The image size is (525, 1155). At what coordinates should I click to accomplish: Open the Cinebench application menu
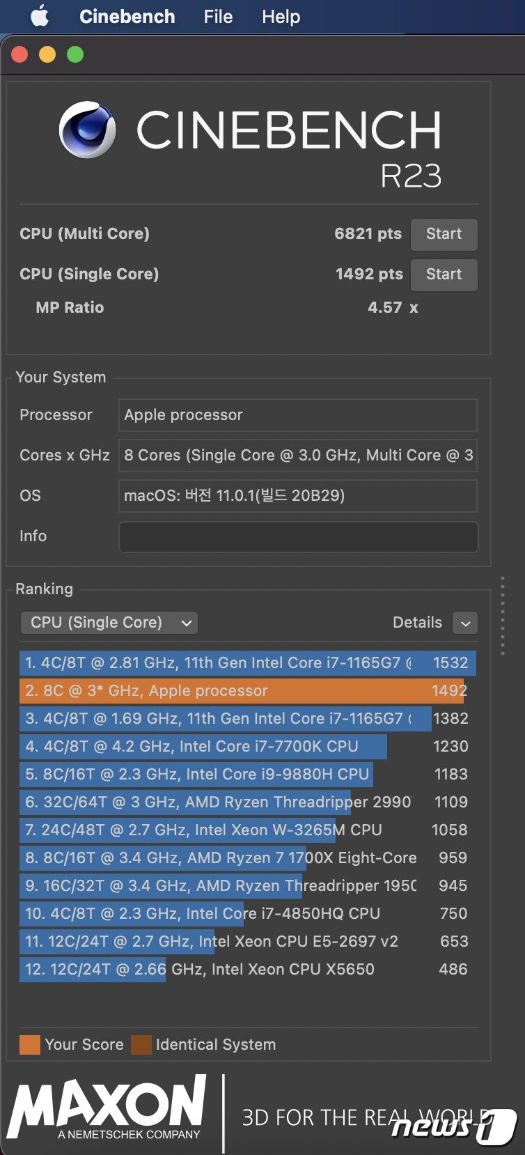[x=127, y=16]
